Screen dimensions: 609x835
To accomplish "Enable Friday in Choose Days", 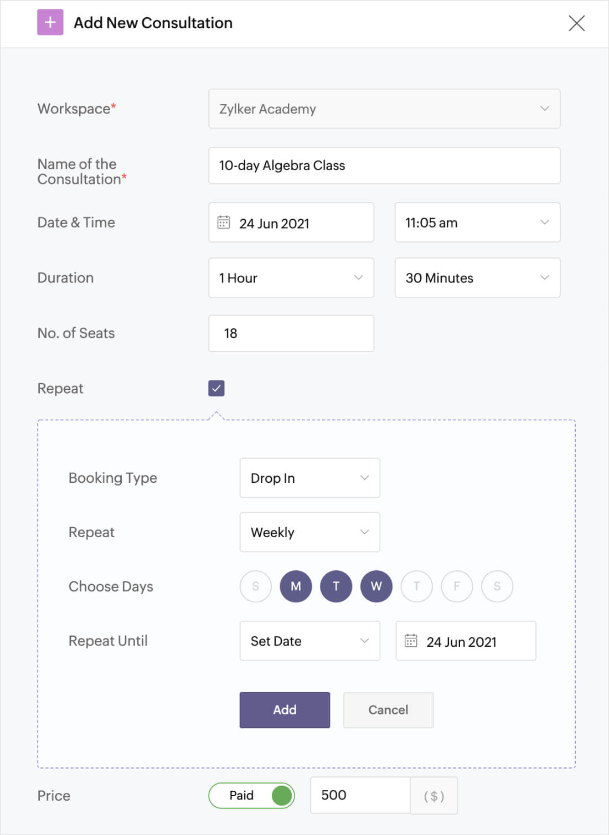I will (457, 586).
